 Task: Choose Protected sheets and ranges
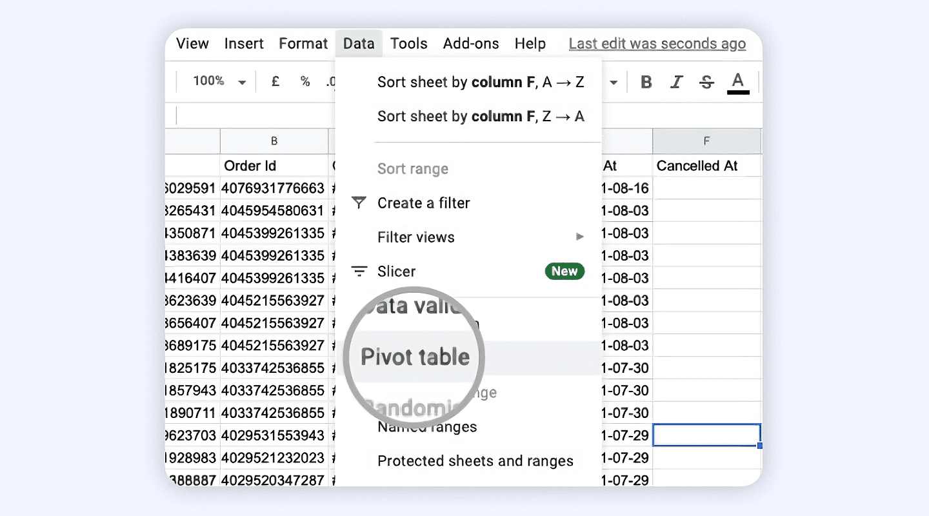pyautogui.click(x=475, y=461)
